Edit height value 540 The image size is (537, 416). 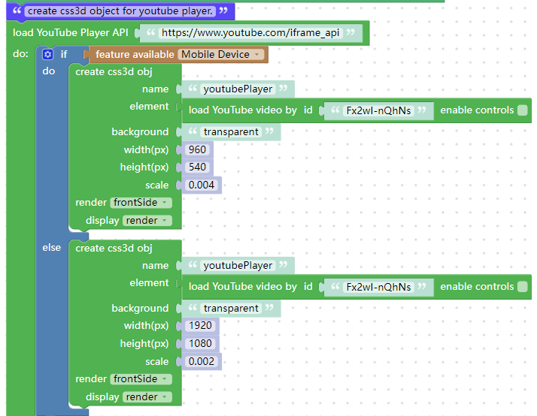[x=197, y=167]
